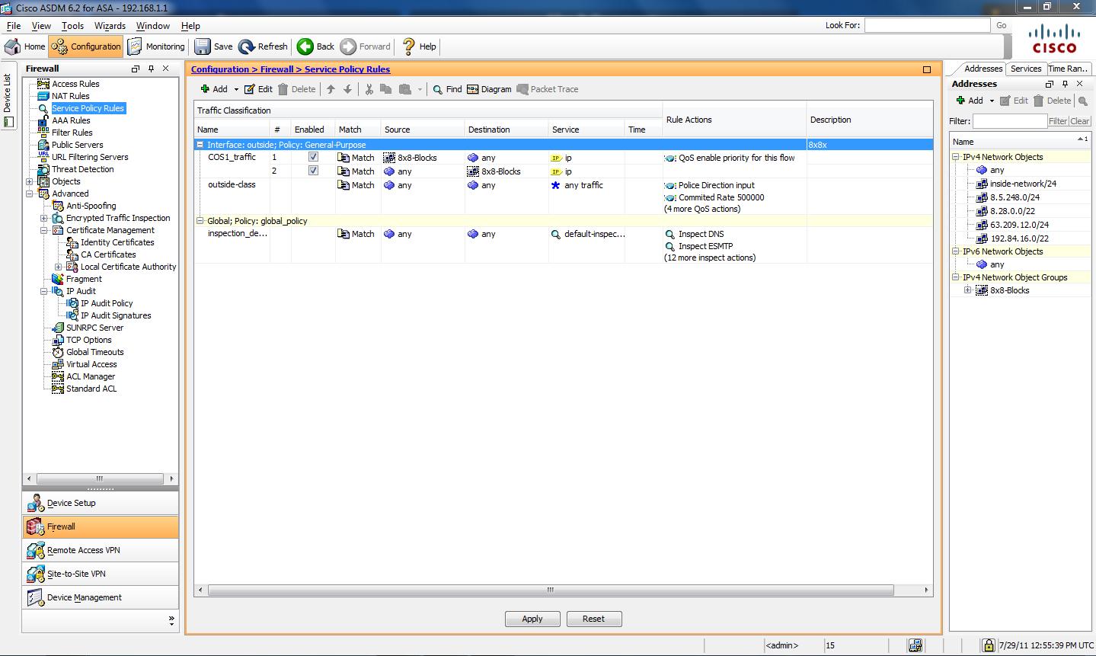The width and height of the screenshot is (1096, 656).
Task: Click the Packet Trace tool
Action: click(548, 89)
